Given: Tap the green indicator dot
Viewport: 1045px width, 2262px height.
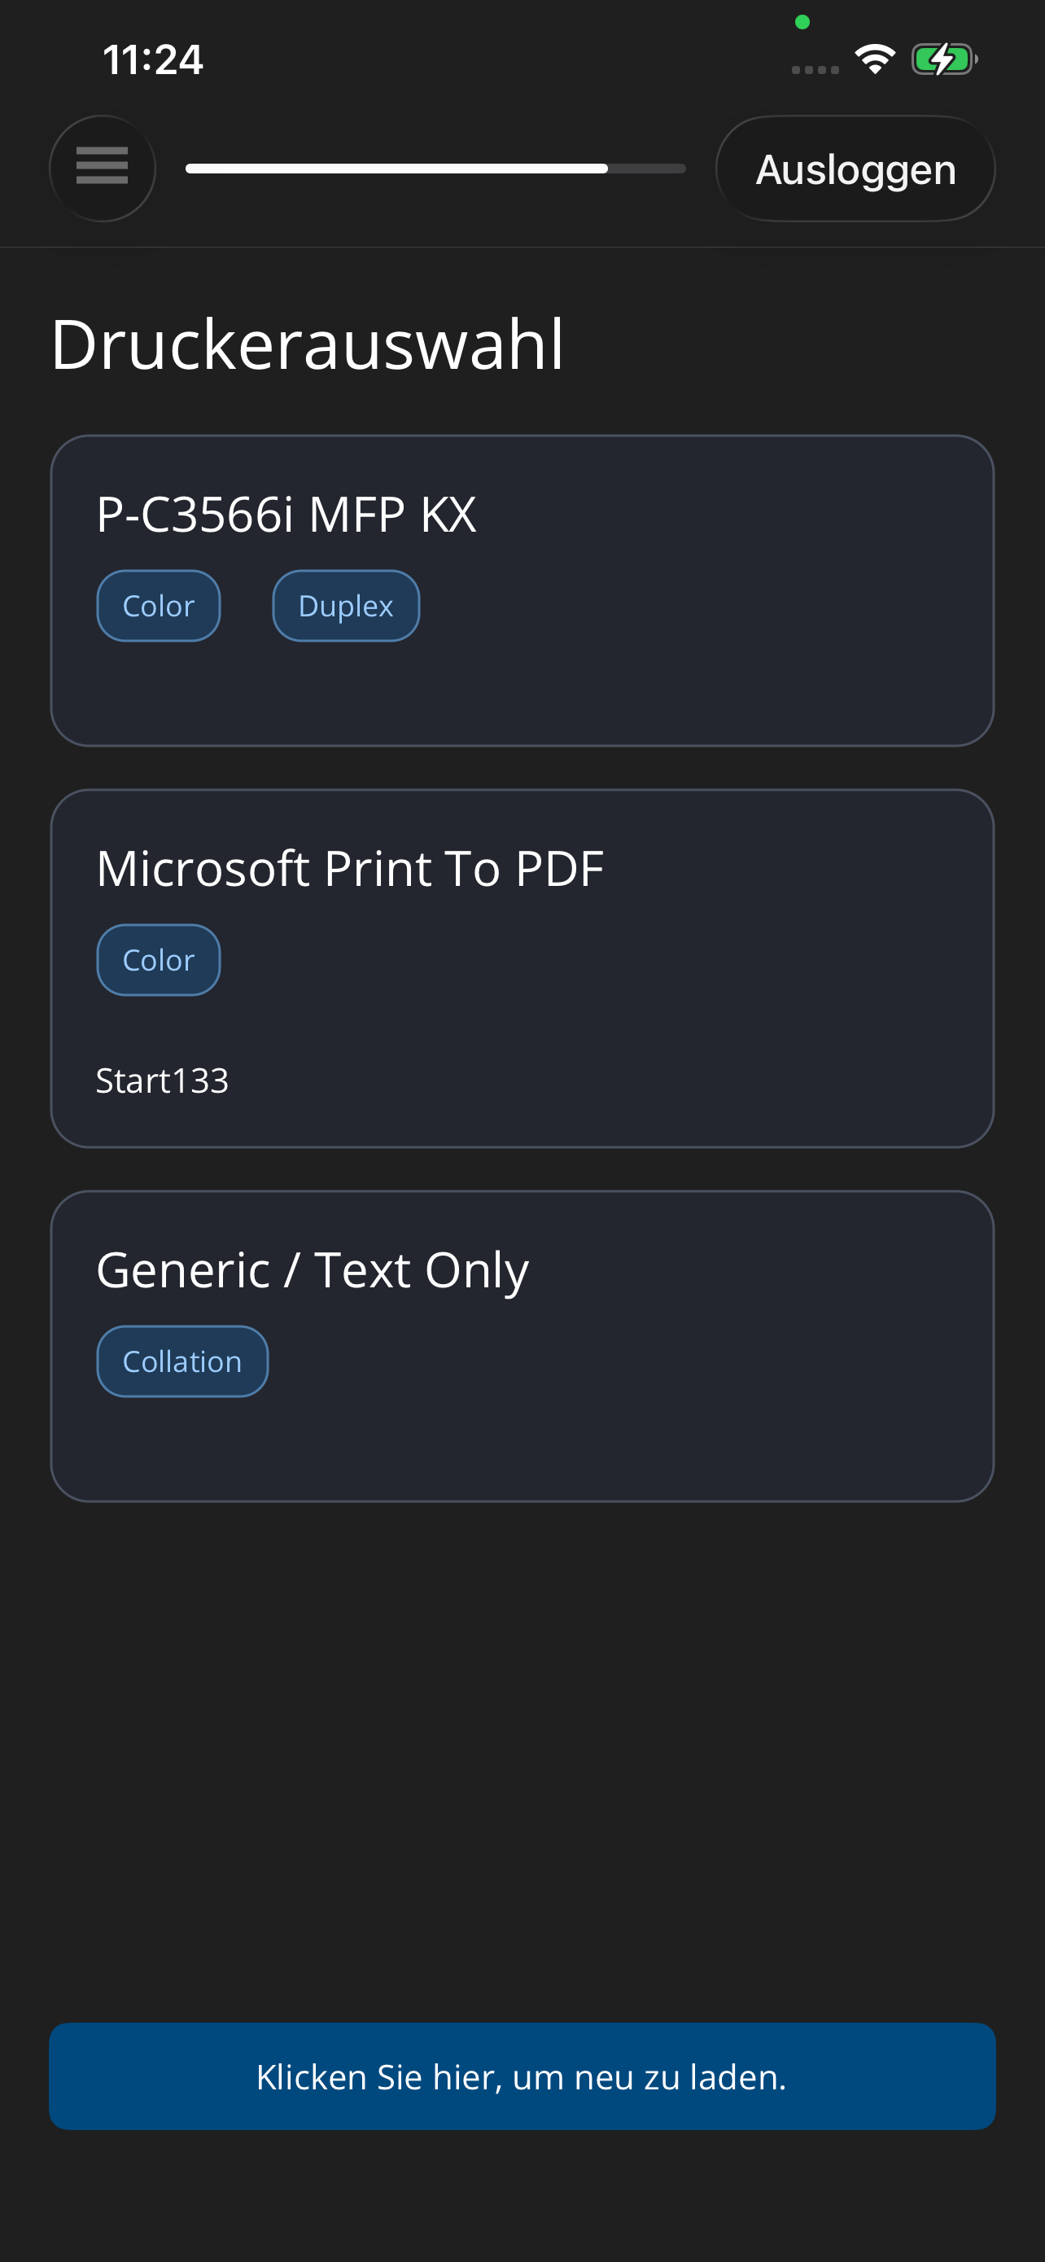Looking at the screenshot, I should pos(802,22).
